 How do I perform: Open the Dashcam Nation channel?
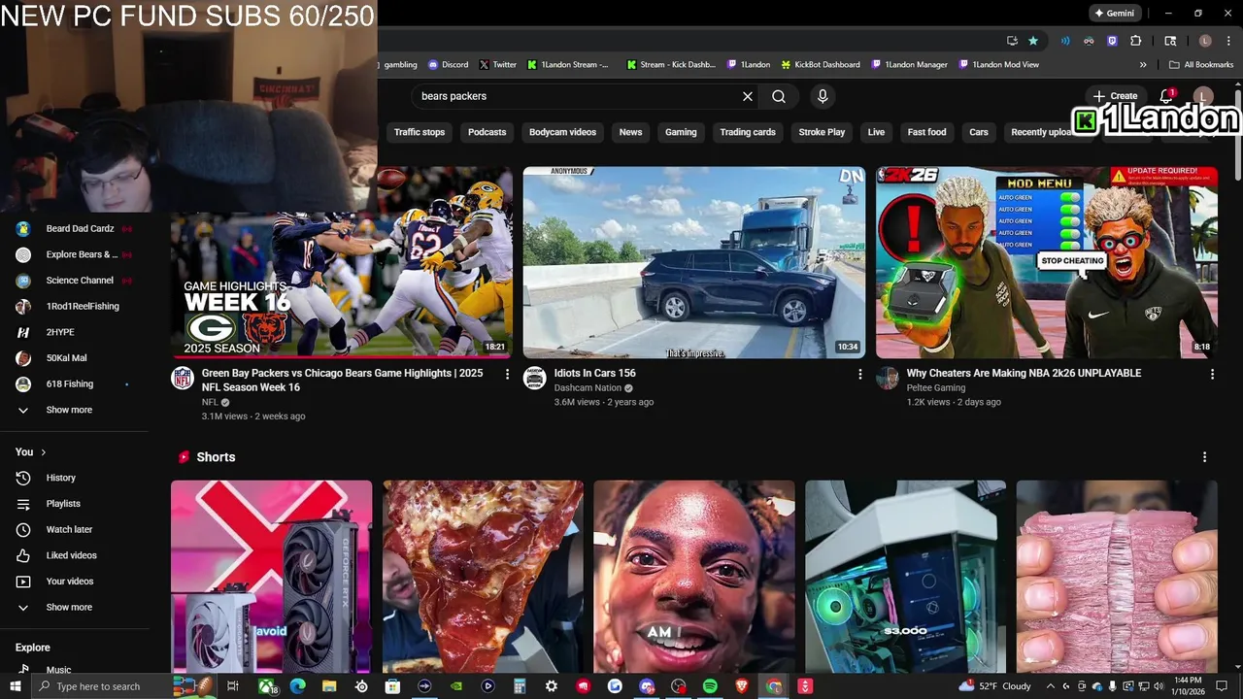tap(588, 387)
